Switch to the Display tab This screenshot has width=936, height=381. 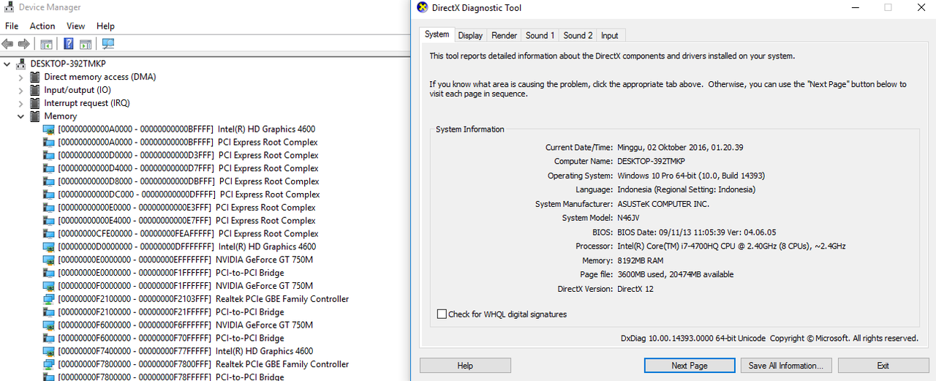(470, 35)
